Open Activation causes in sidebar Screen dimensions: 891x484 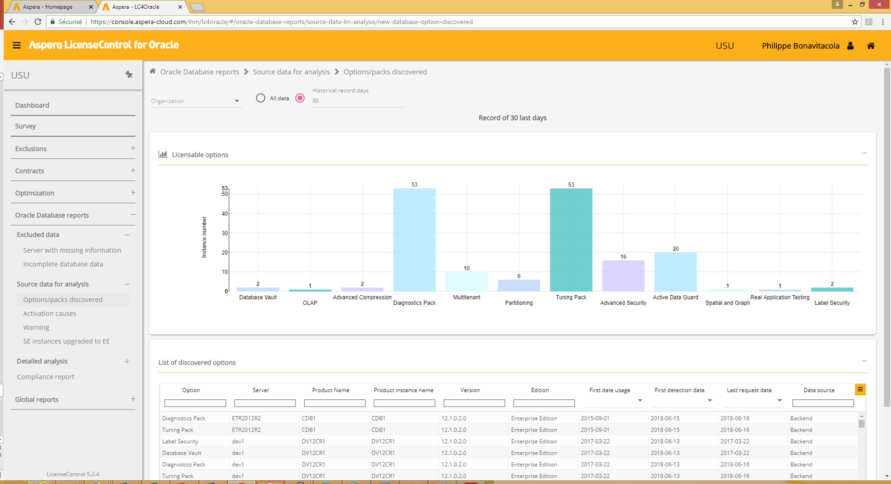pos(50,313)
